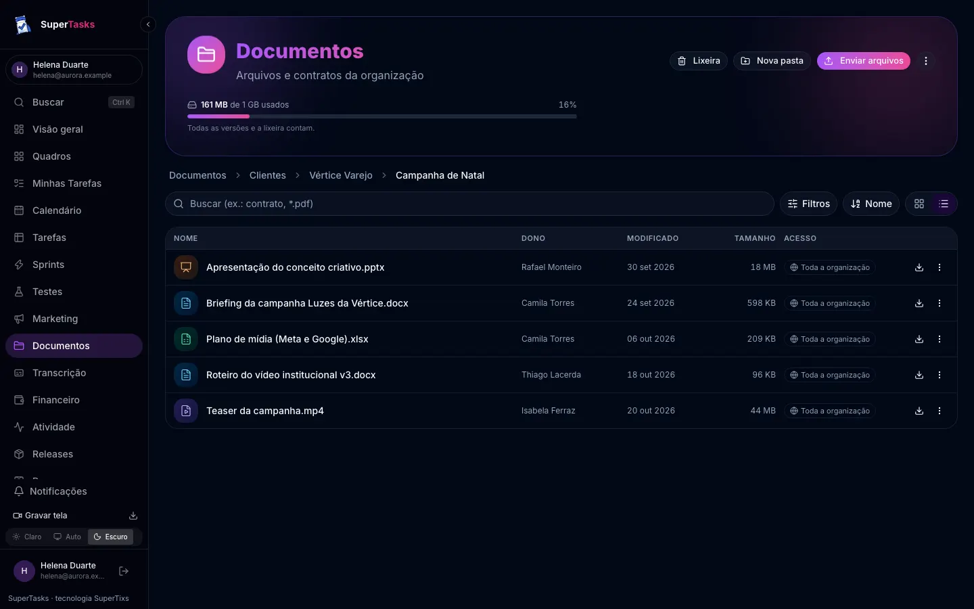Open row menu for Apresentação do conceito criativo.pptx
This screenshot has height=609, width=974.
pos(940,267)
